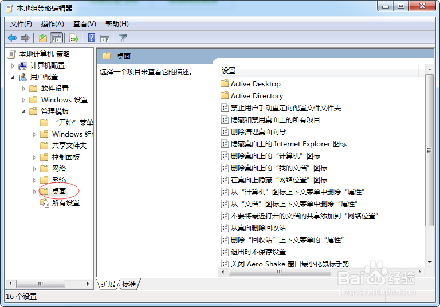The image size is (440, 307).
Task: Select 删除“回收站”上下文菜单的“属性” setting
Action: (282, 240)
